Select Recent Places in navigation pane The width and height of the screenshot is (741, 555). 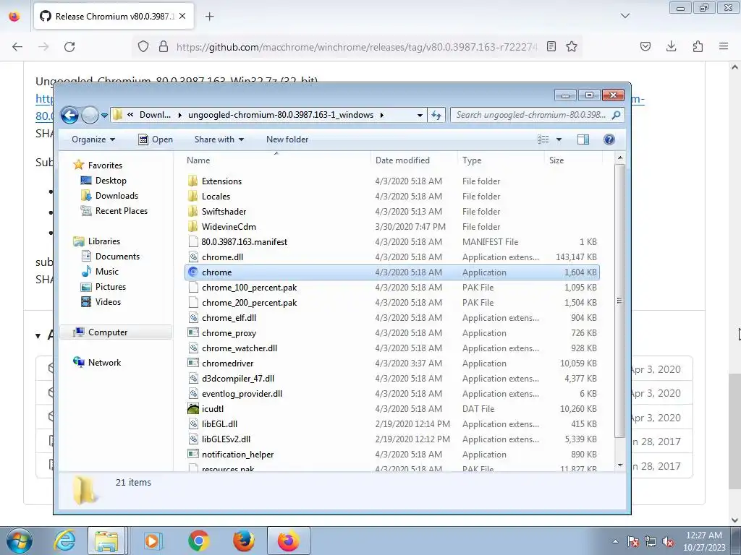point(114,210)
